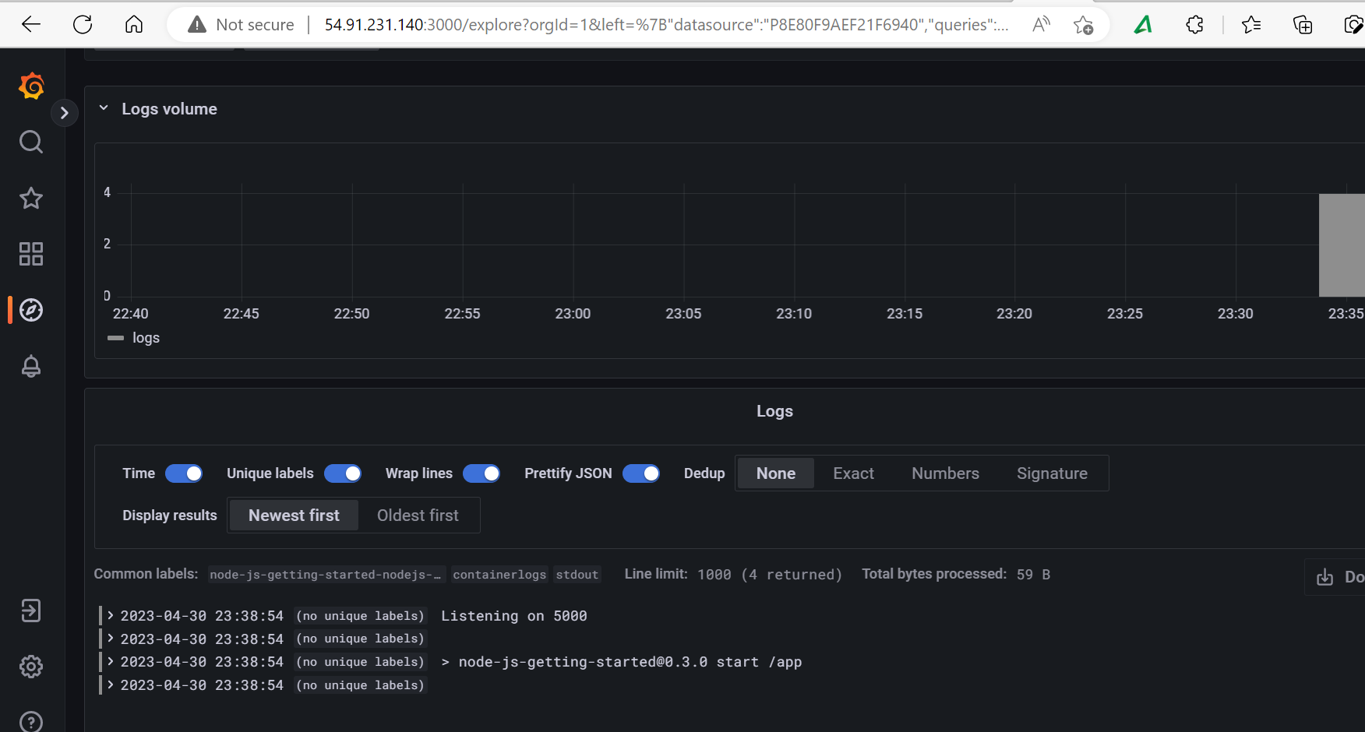Disable the Time toggle
This screenshot has height=732, width=1365.
pyautogui.click(x=184, y=473)
